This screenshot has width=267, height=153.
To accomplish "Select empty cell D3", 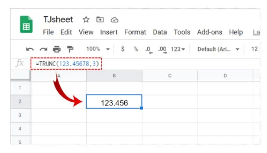I will [x=225, y=115].
